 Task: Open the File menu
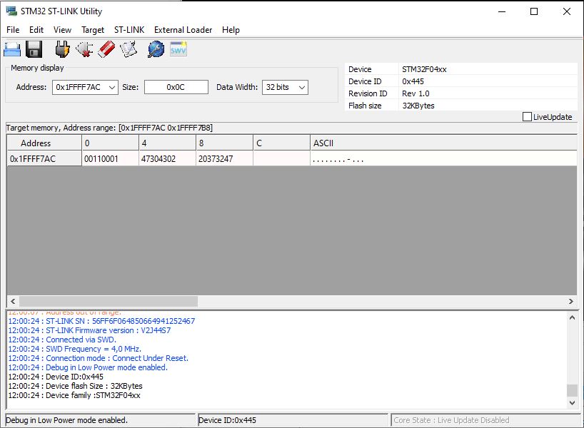coord(13,30)
